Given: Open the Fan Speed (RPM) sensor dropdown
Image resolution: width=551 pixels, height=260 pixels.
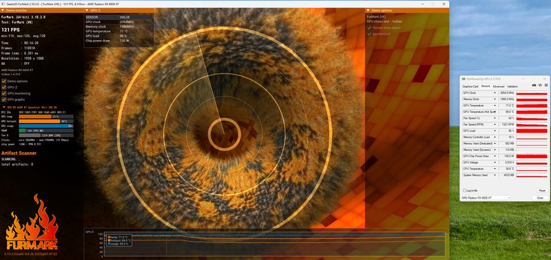Looking at the screenshot, I should coord(495,125).
